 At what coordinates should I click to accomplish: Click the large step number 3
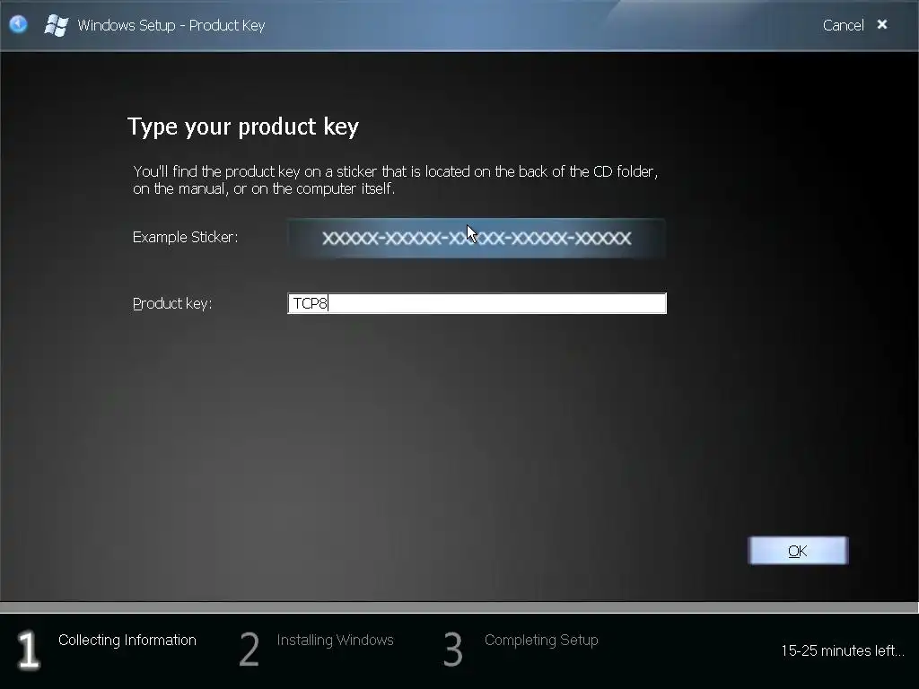[452, 650]
